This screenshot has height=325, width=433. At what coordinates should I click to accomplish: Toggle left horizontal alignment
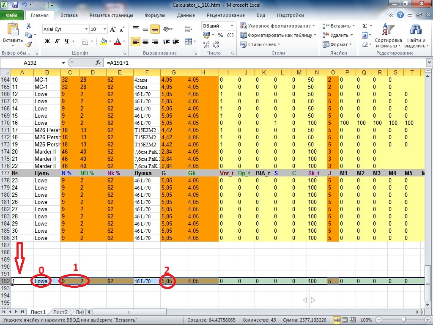[x=135, y=41]
